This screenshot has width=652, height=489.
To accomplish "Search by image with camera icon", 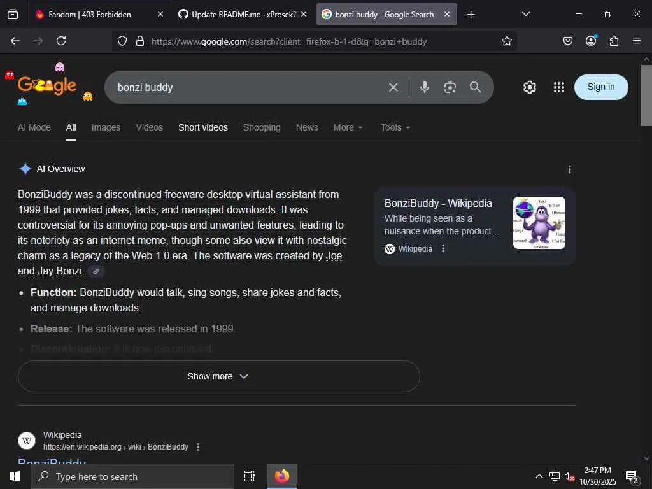I will point(450,87).
